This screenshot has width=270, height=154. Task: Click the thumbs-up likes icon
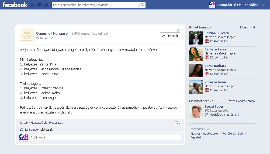coord(21,129)
